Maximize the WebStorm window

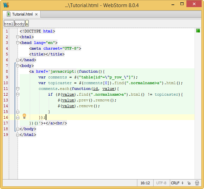182,4
